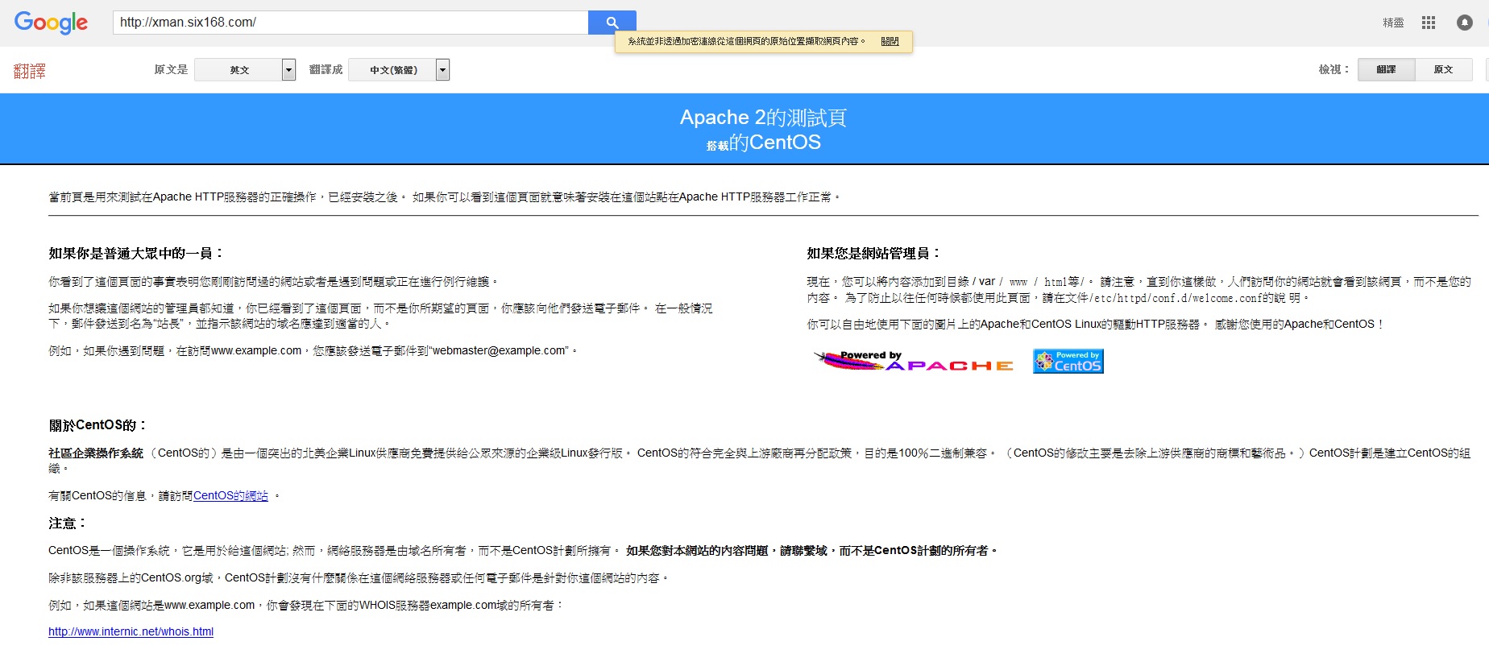Click the 原文是 label

[171, 70]
